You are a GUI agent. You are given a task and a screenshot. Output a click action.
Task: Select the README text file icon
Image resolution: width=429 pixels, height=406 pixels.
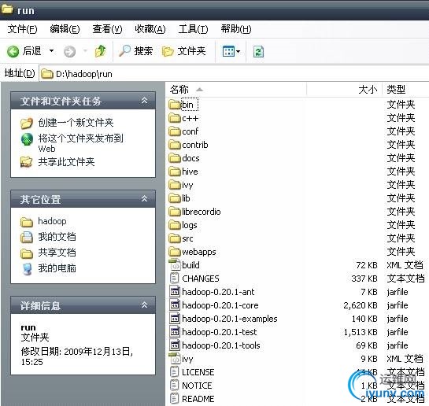175,399
